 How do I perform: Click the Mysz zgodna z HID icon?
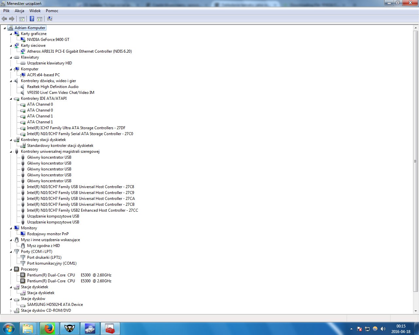[x=23, y=246]
